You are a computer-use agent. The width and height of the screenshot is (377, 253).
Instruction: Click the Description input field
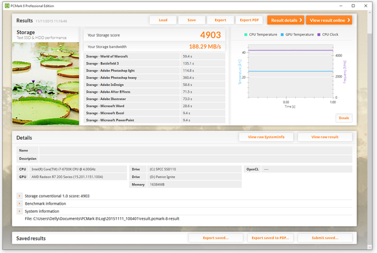(x=195, y=158)
